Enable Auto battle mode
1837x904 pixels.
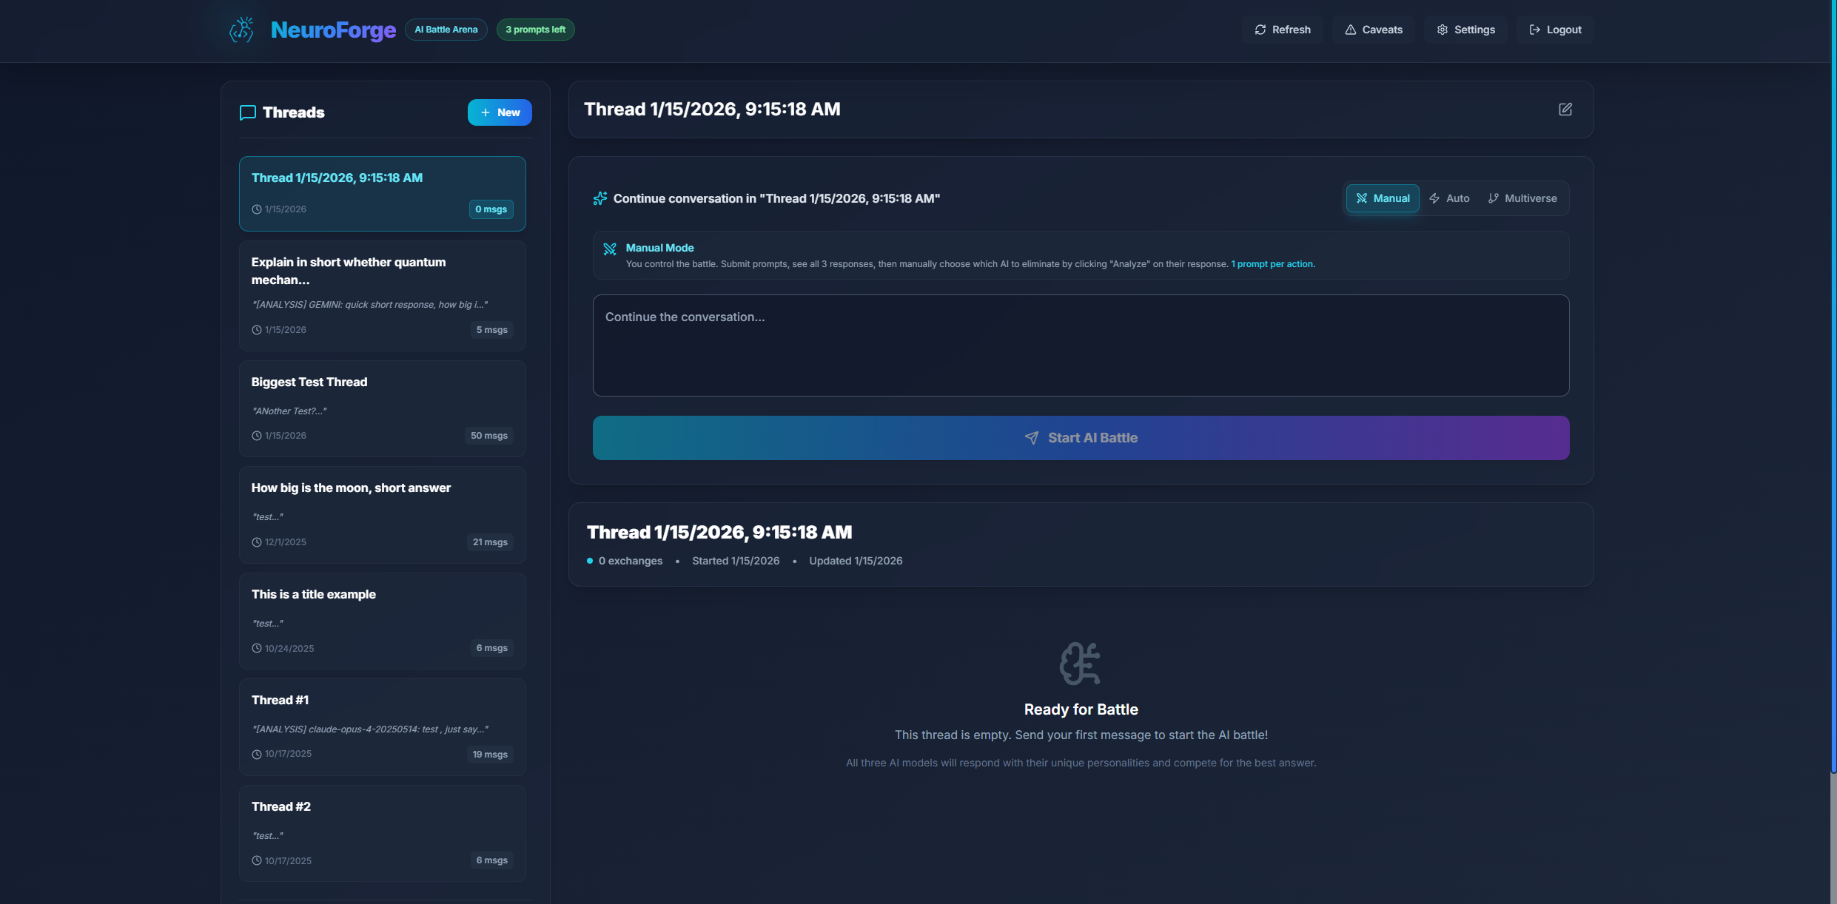[1449, 198]
